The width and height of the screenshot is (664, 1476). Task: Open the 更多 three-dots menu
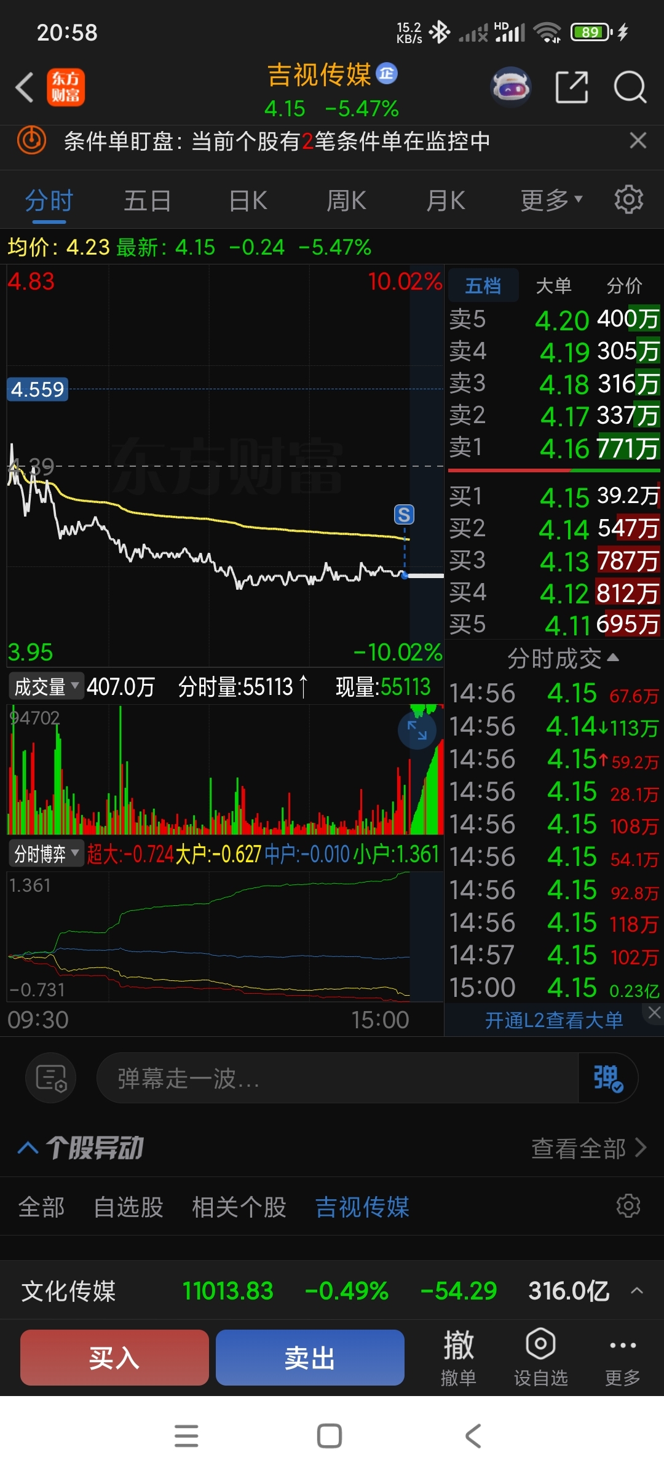(622, 1358)
